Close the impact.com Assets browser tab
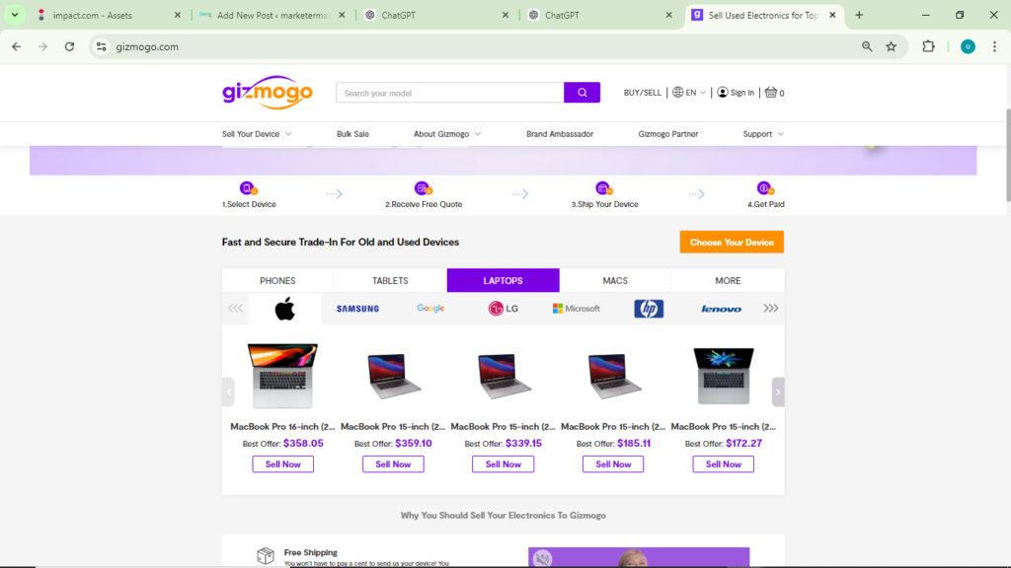The height and width of the screenshot is (568, 1011). pos(178,15)
